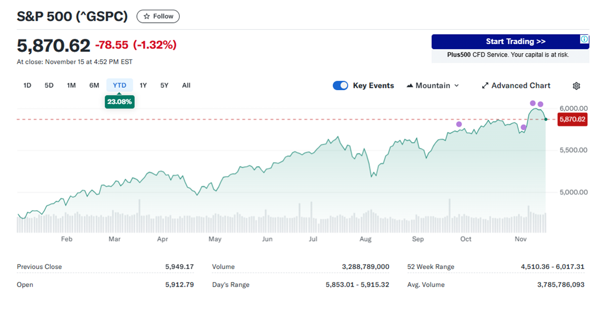Click the Plus500 CFD Service disclaimer text
Image resolution: width=597 pixels, height=310 pixels.
[x=508, y=55]
